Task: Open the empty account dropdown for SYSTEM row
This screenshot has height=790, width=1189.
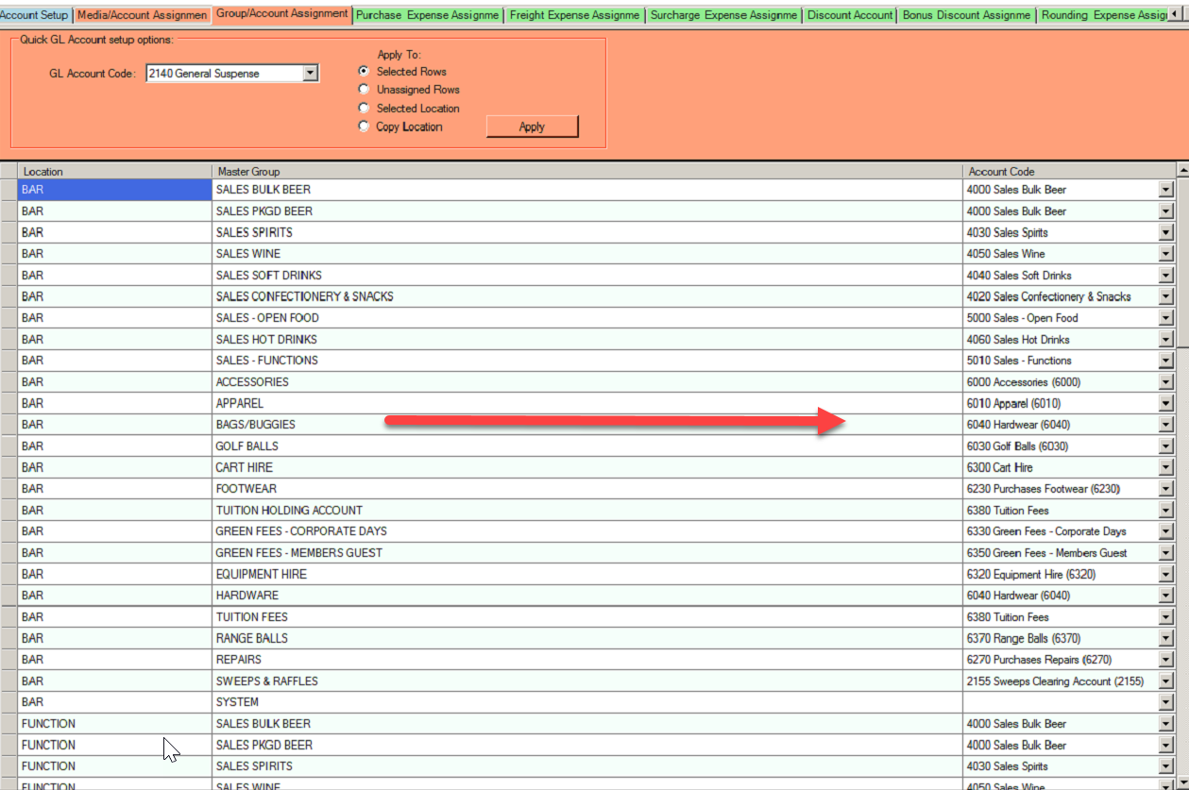Action: pos(1167,702)
